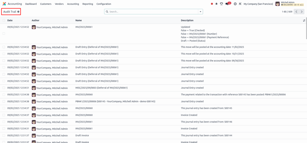Open the debug bug icon menu
The image size is (307, 143).
[216, 4]
